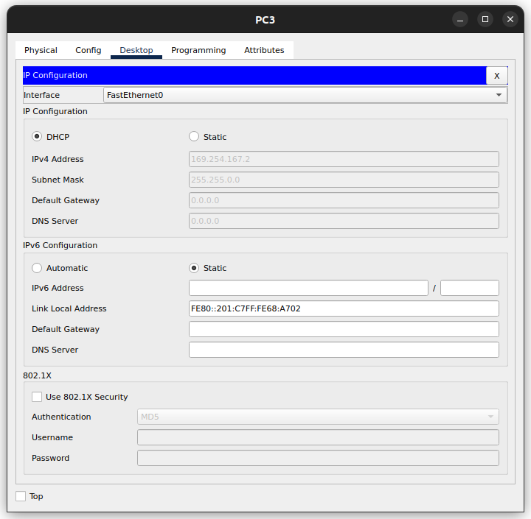
Task: Focus the IPv6 DNS Server field
Action: coord(344,350)
